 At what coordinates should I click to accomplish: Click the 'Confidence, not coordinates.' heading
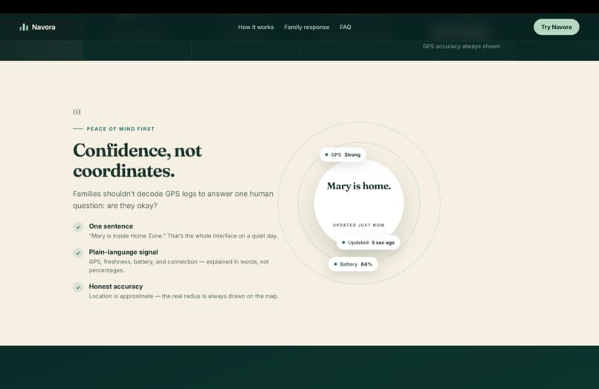click(137, 160)
